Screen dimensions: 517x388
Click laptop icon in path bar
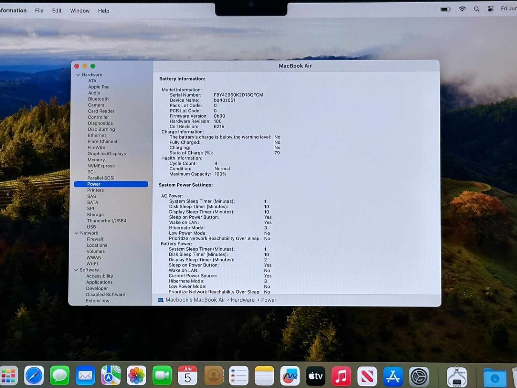tap(161, 300)
